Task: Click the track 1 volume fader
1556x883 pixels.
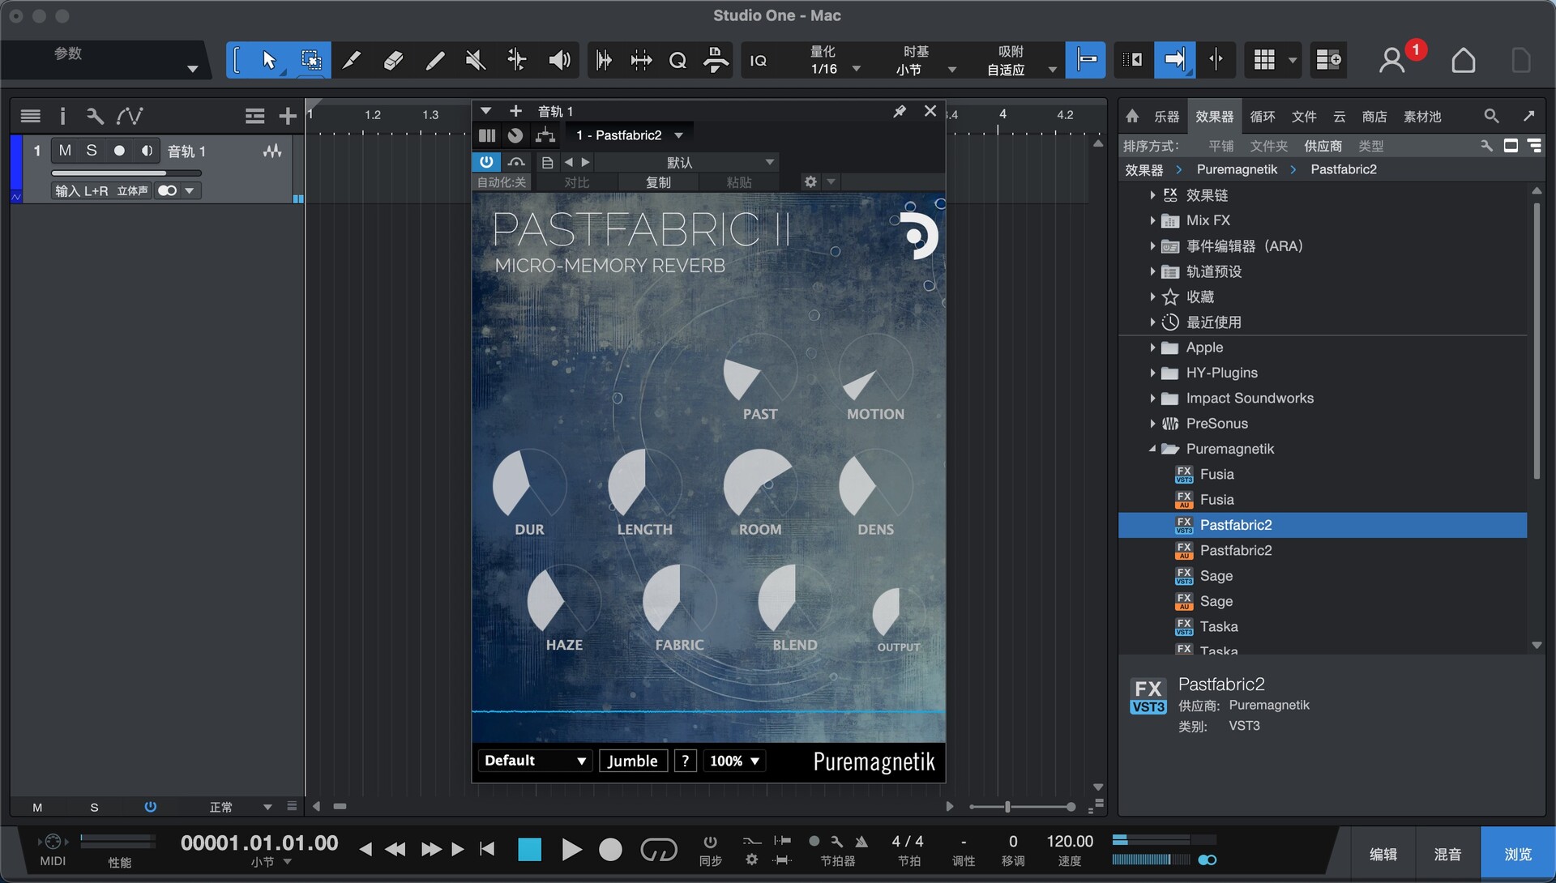Action: (126, 173)
